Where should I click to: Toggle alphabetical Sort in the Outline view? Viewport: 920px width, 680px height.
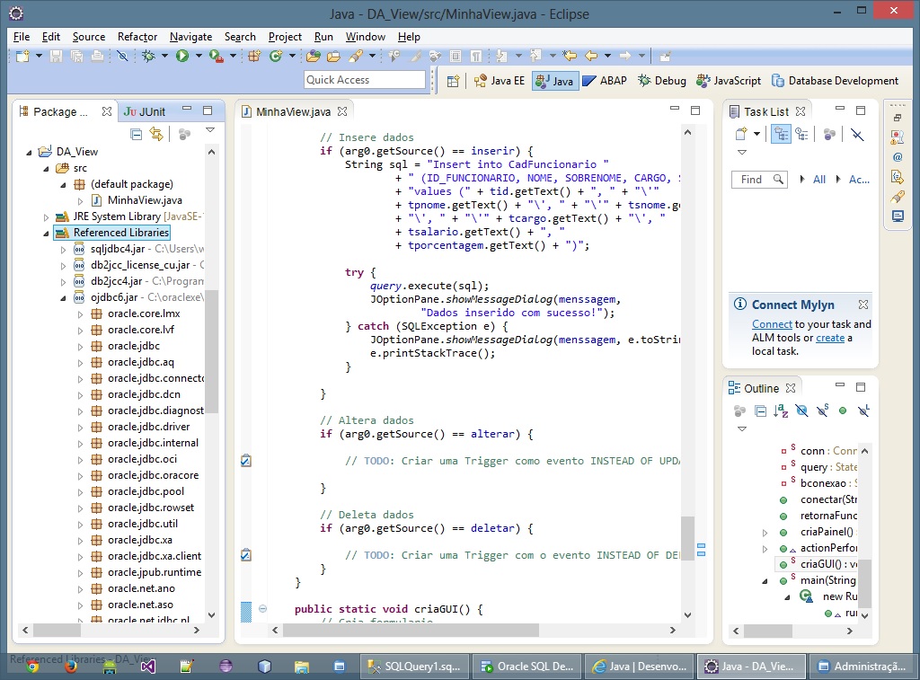[x=781, y=411]
